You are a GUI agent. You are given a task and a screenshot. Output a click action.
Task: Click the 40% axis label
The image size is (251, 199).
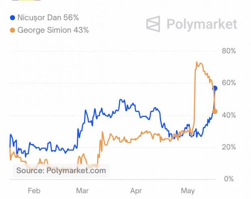coord(228,115)
